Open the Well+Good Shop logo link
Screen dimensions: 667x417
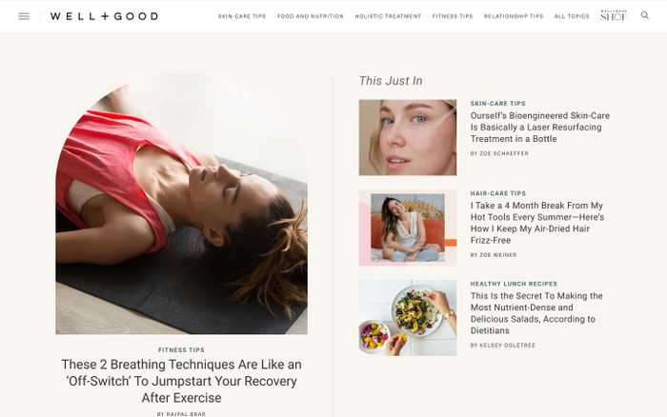coord(614,16)
